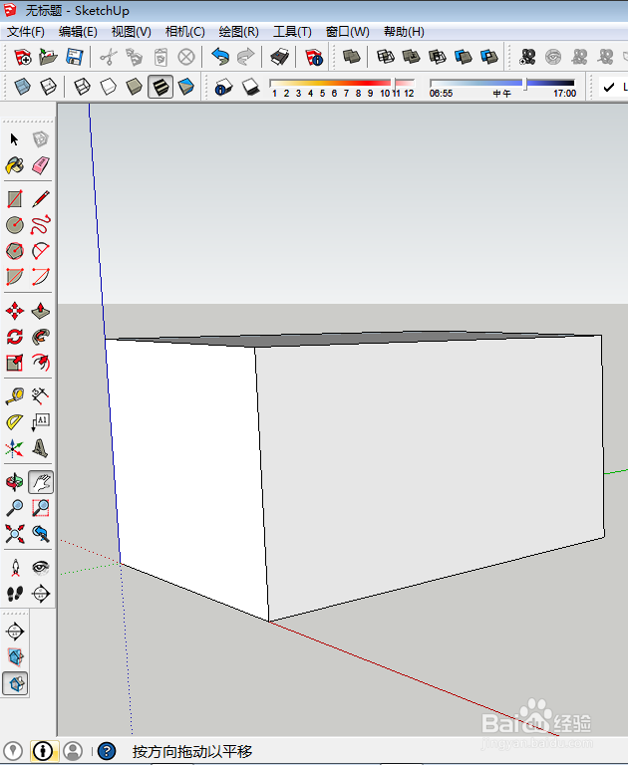Open the 文件(F) menu
Screen dimensions: 628x765
(25, 32)
